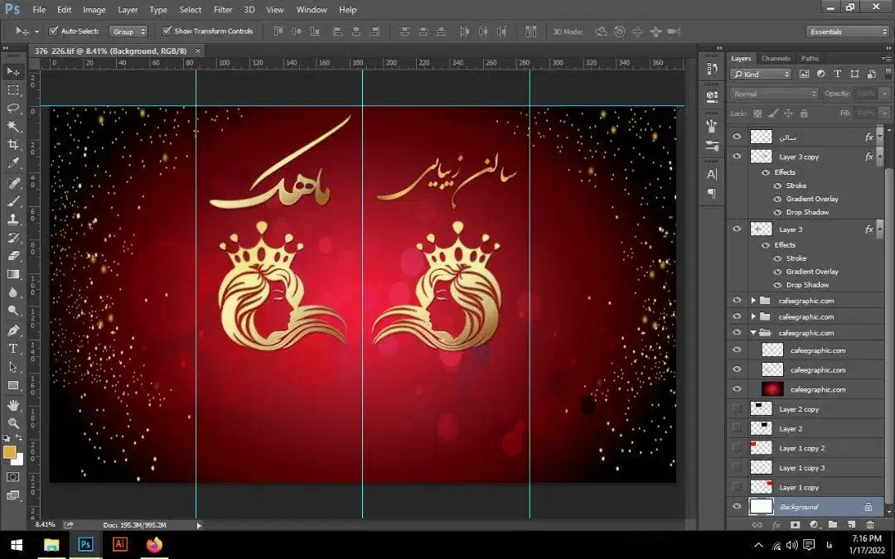
Task: Enable the Auto-Select checkbox
Action: 54,31
